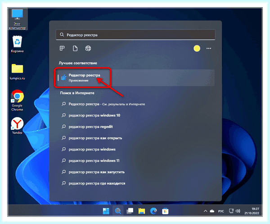Image resolution: width=270 pixels, height=224 pixels.
Task: Filter search results by Documents icon
Action: click(75, 49)
